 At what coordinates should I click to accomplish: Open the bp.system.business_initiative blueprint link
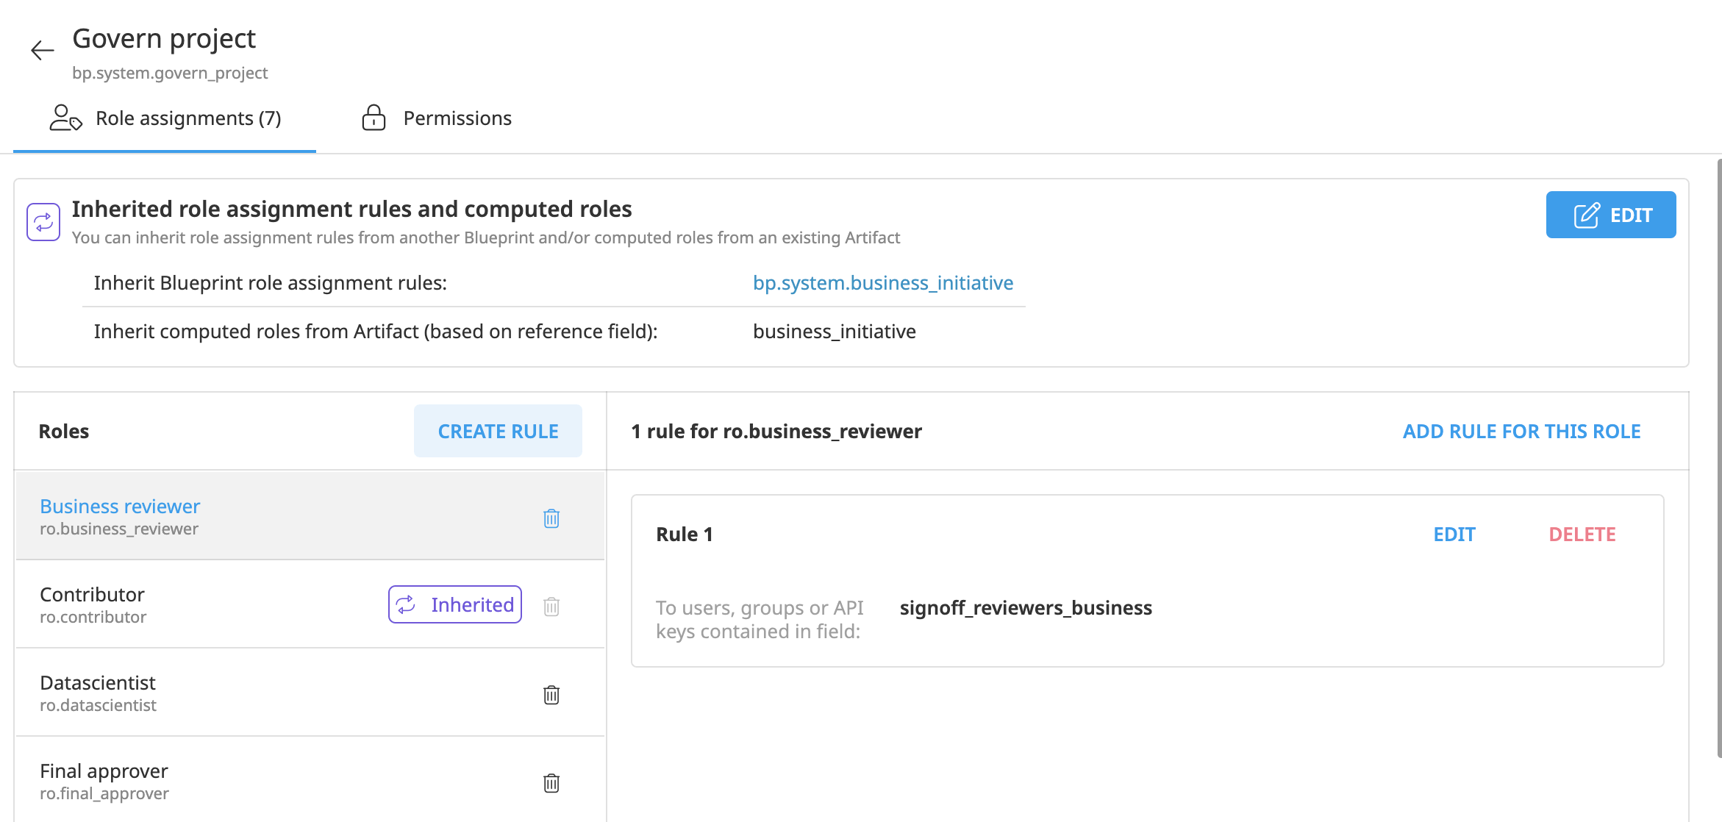(883, 282)
